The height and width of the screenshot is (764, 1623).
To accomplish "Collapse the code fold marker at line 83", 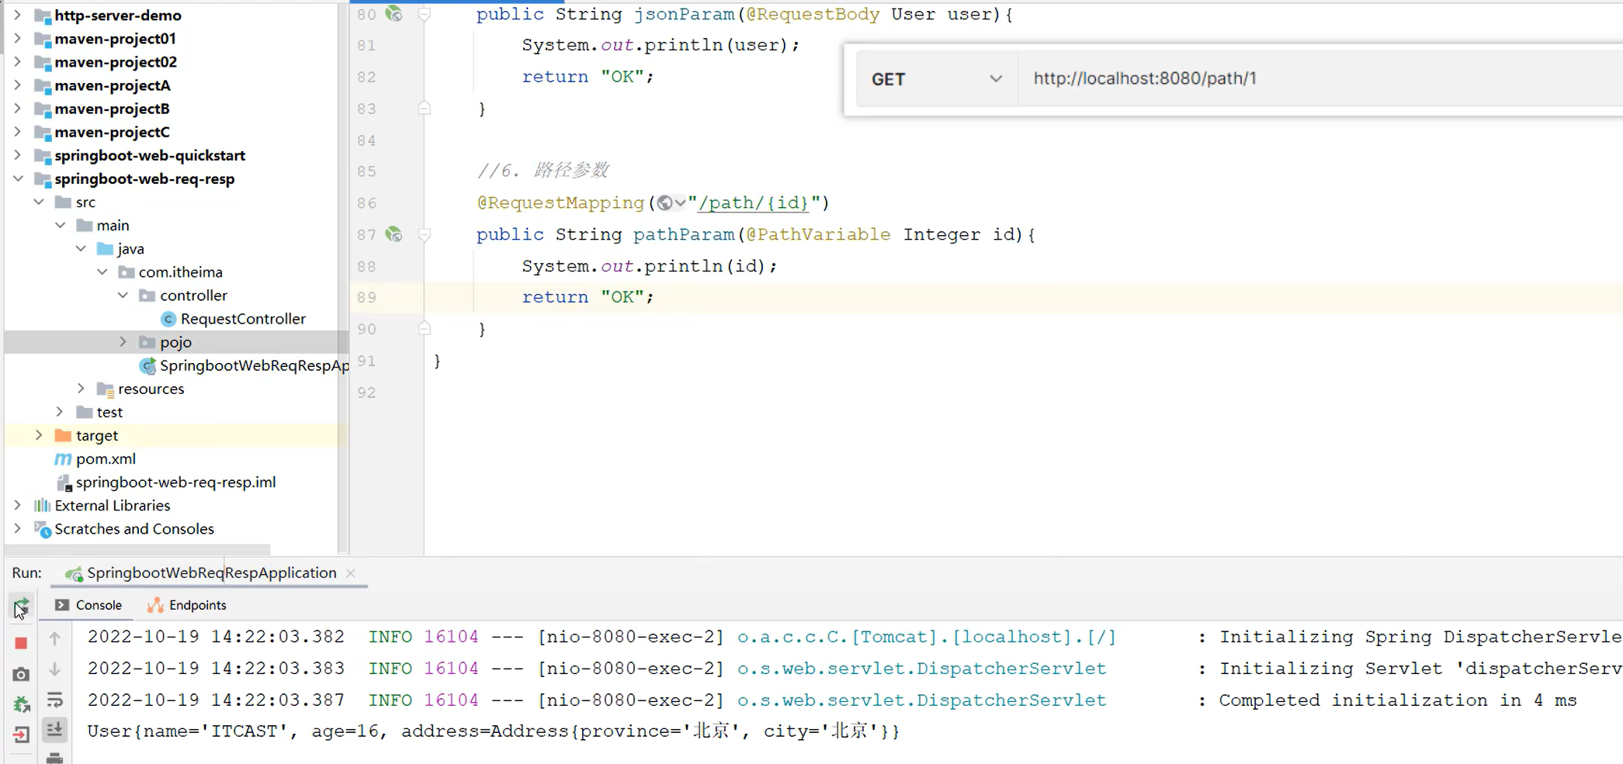I will pos(425,109).
